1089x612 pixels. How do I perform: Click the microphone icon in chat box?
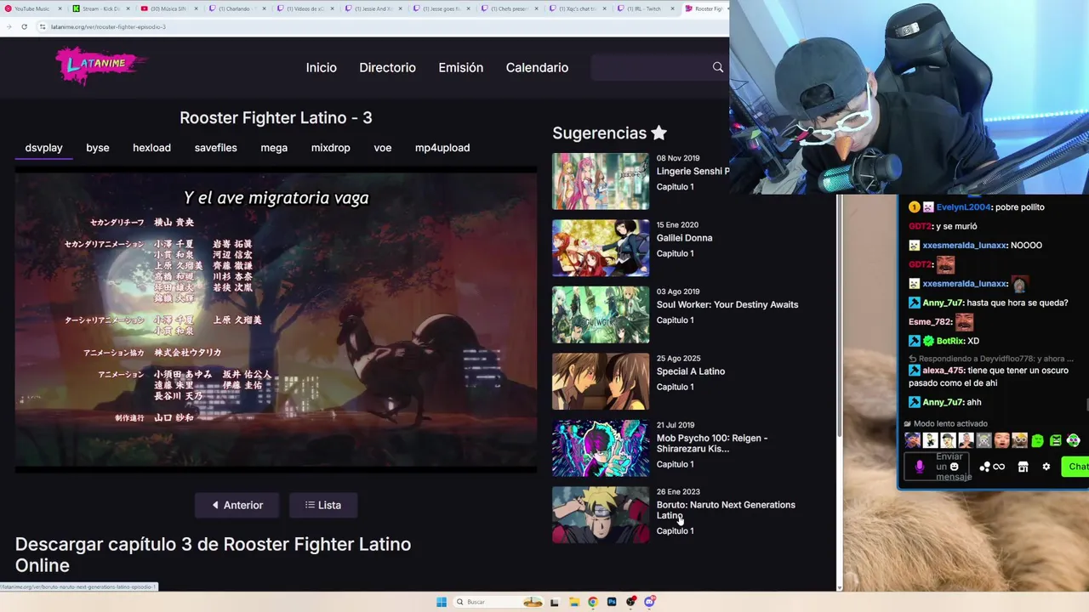click(920, 467)
